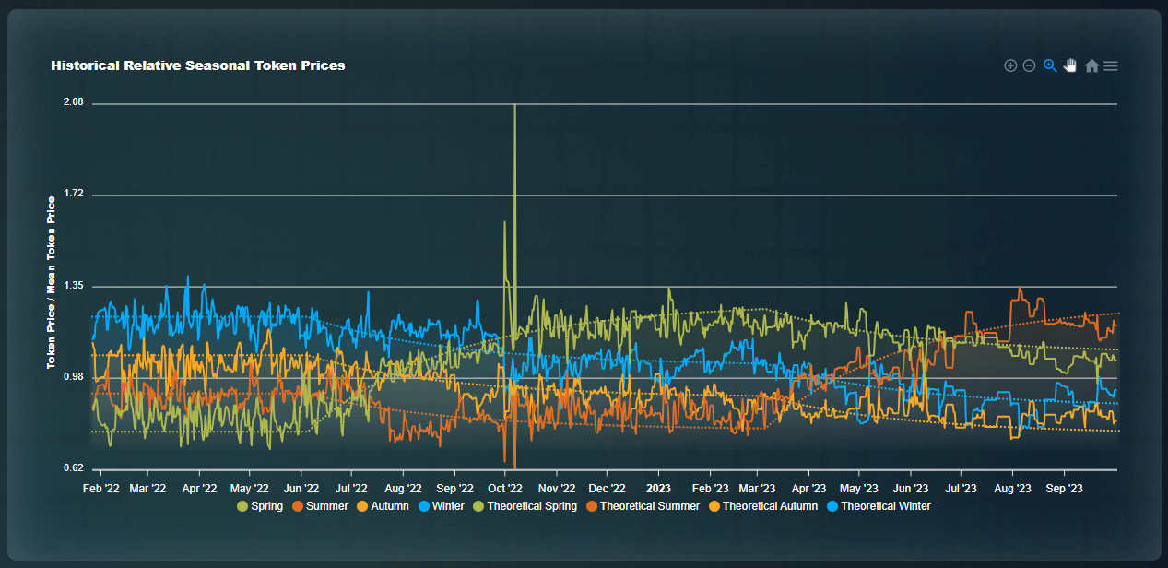Click the Spring legend color dot
1168x568 pixels.
[x=242, y=506]
